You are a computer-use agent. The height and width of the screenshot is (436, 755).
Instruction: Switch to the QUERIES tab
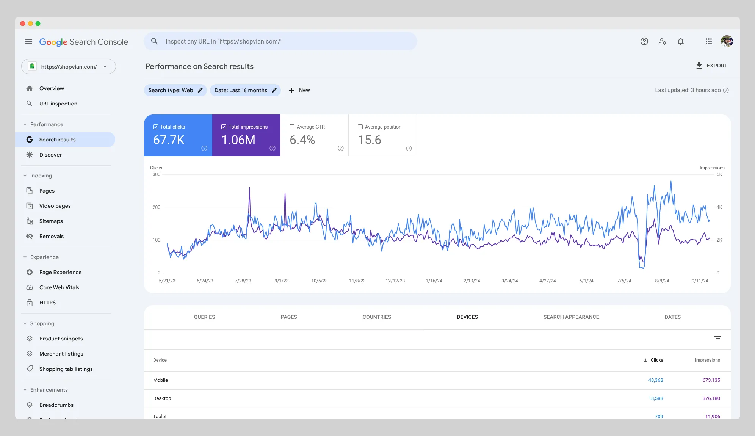click(x=204, y=317)
